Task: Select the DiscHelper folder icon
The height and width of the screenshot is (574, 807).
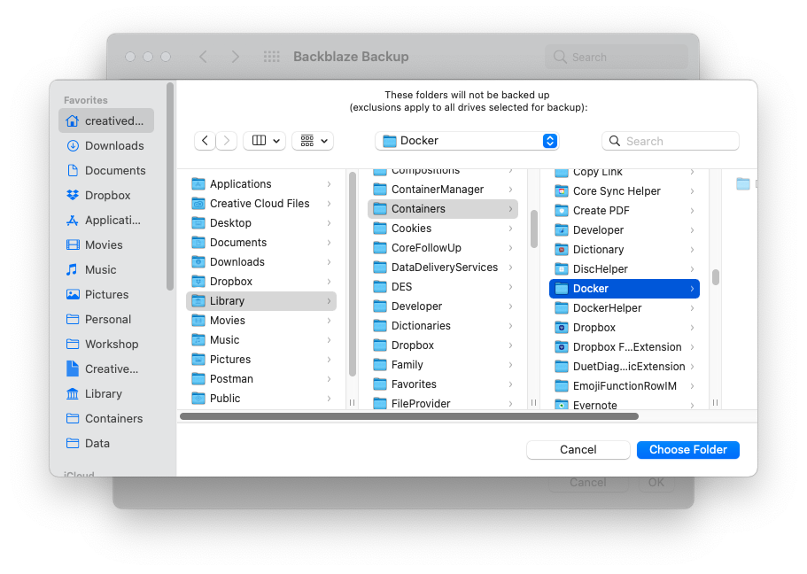Action: pyautogui.click(x=562, y=269)
